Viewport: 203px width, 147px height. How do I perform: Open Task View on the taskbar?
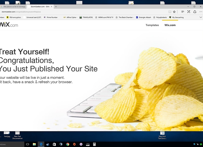[28, 144]
